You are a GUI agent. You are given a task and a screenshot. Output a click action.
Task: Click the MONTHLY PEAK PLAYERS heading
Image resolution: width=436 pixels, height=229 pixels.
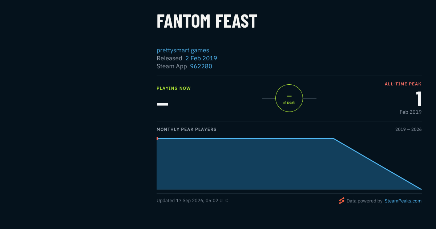(x=186, y=129)
